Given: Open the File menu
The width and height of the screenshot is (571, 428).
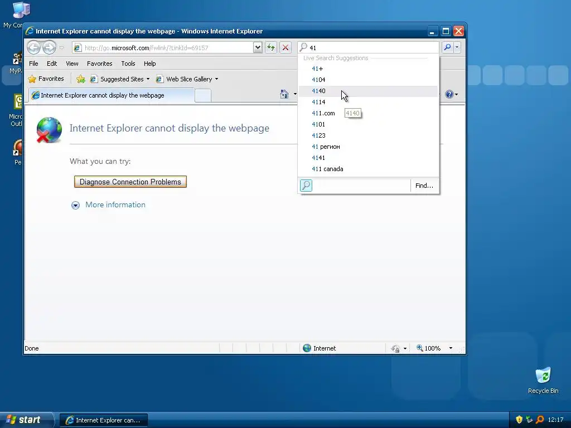Looking at the screenshot, I should [33, 64].
